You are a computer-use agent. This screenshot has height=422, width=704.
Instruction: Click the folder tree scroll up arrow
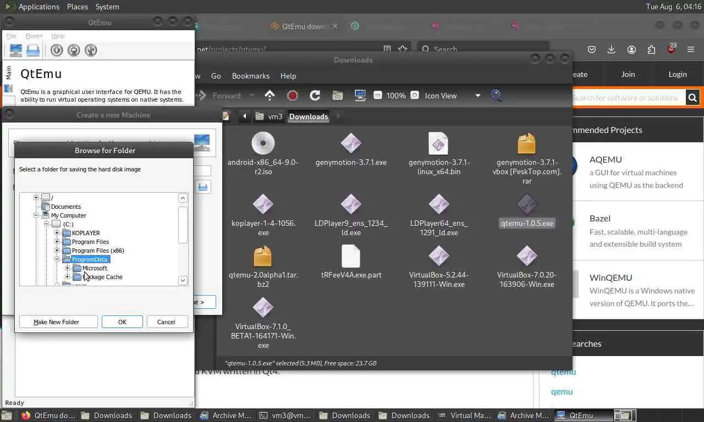click(183, 198)
